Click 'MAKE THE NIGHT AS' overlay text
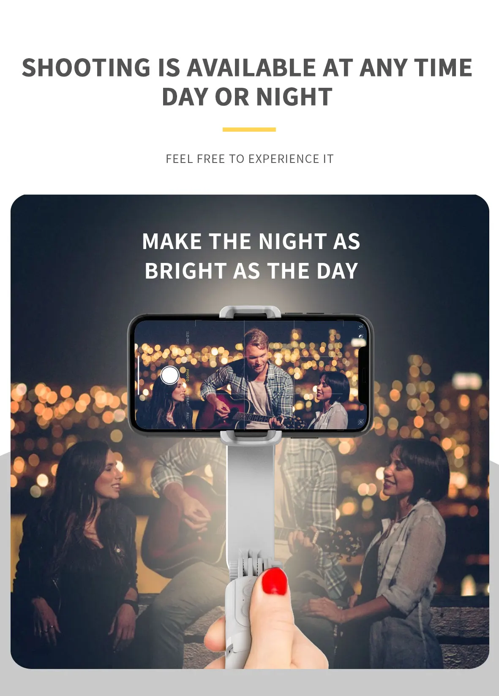The width and height of the screenshot is (499, 696). tap(251, 241)
